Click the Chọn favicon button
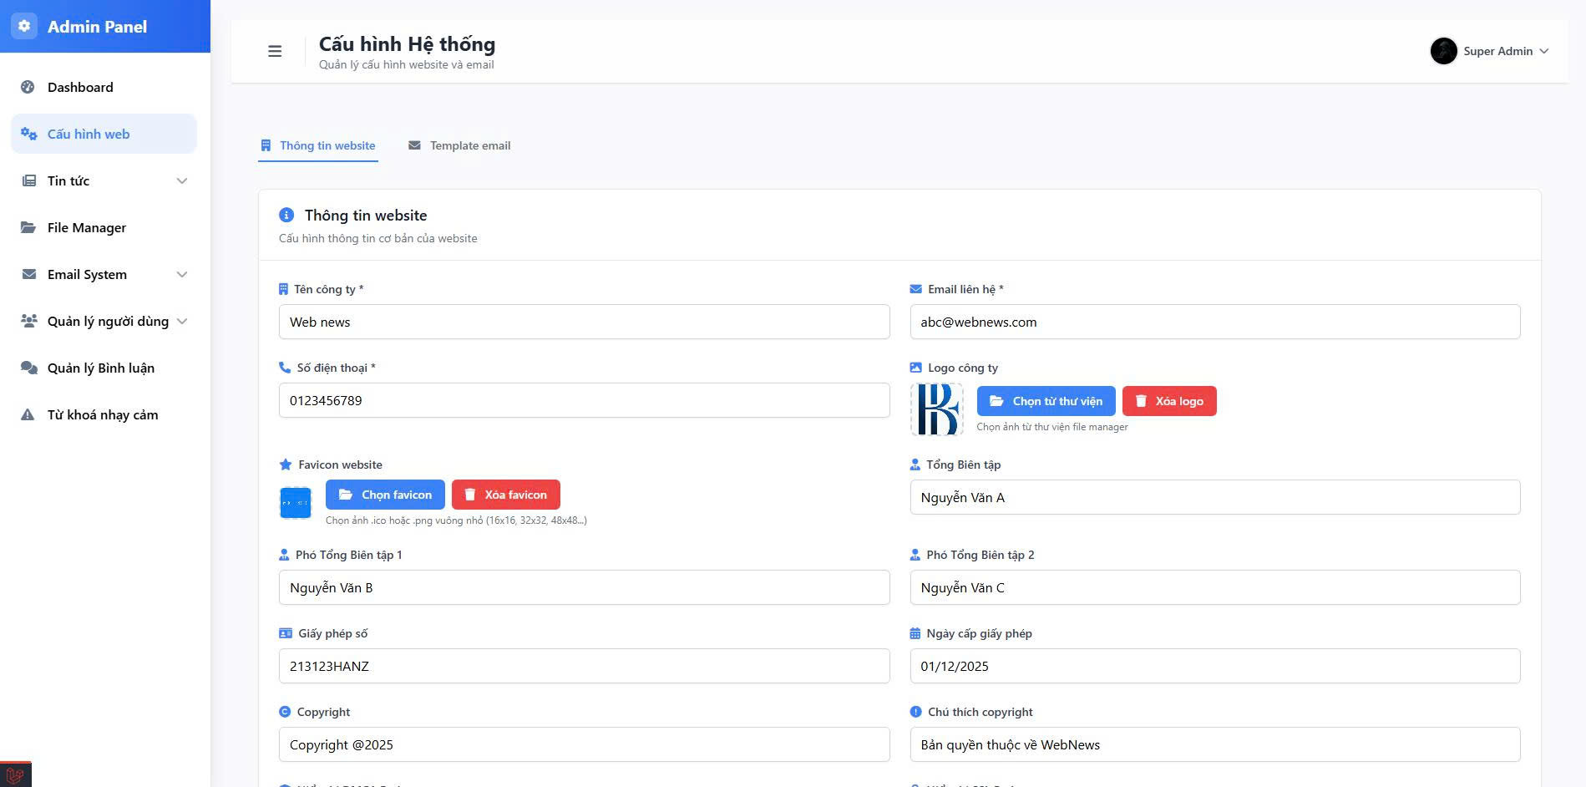The height and width of the screenshot is (787, 1586). pos(385,495)
